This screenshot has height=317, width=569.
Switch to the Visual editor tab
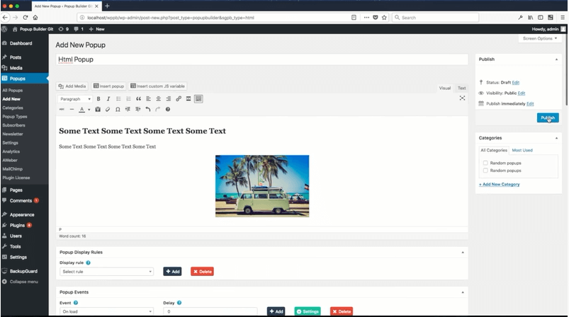444,88
